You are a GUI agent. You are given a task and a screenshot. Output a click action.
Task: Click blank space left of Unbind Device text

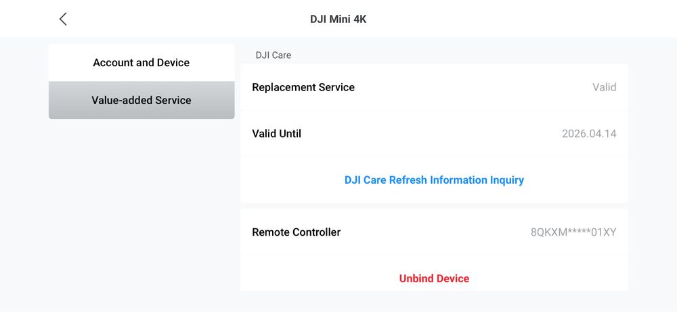(311, 278)
